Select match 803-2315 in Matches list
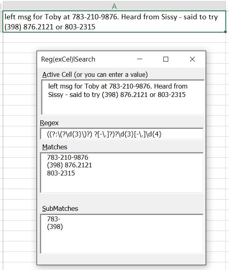The width and height of the screenshot is (229, 270). click(x=61, y=173)
